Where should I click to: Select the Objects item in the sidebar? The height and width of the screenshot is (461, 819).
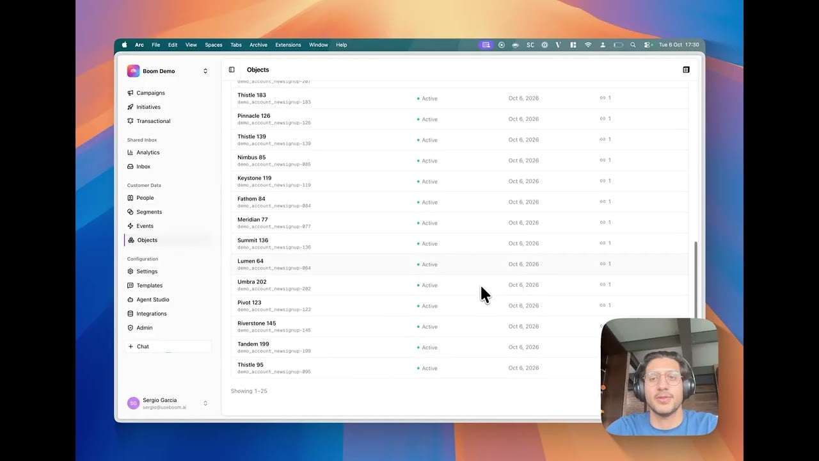[168, 240]
